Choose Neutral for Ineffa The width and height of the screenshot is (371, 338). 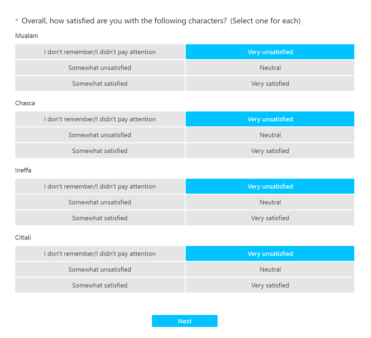click(270, 202)
